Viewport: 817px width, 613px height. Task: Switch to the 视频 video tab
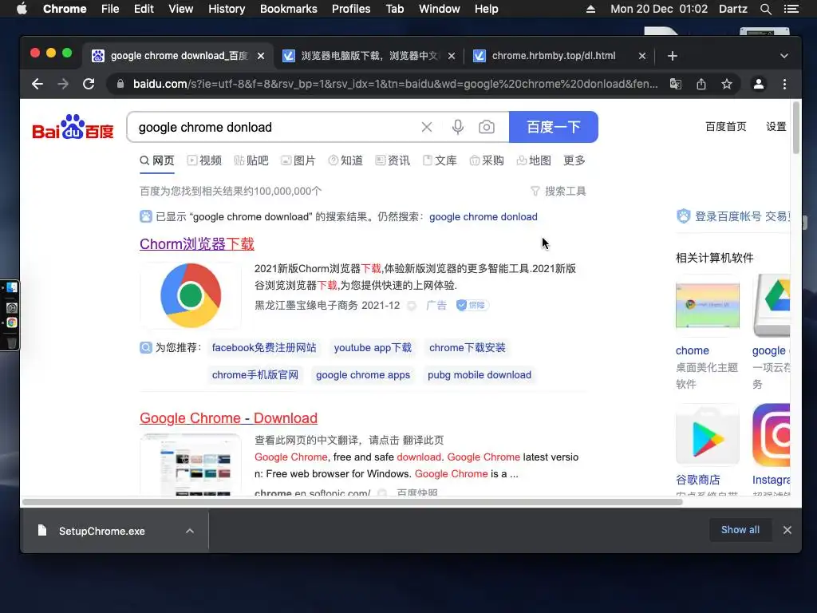click(x=204, y=160)
